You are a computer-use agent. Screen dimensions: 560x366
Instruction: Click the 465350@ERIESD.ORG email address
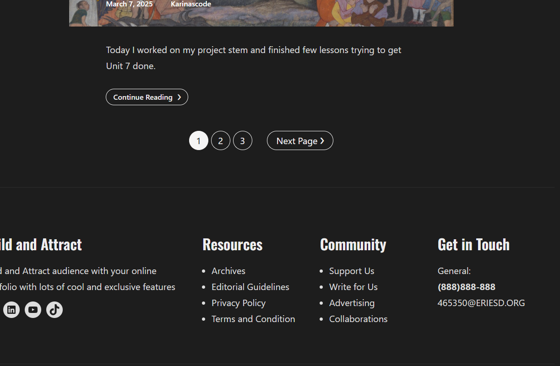tap(481, 303)
